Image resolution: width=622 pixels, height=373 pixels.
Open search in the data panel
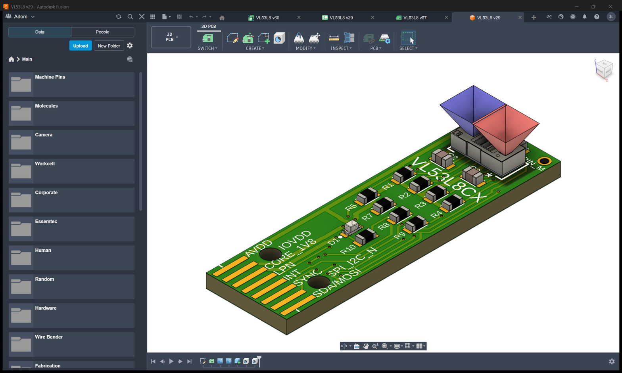pyautogui.click(x=130, y=17)
